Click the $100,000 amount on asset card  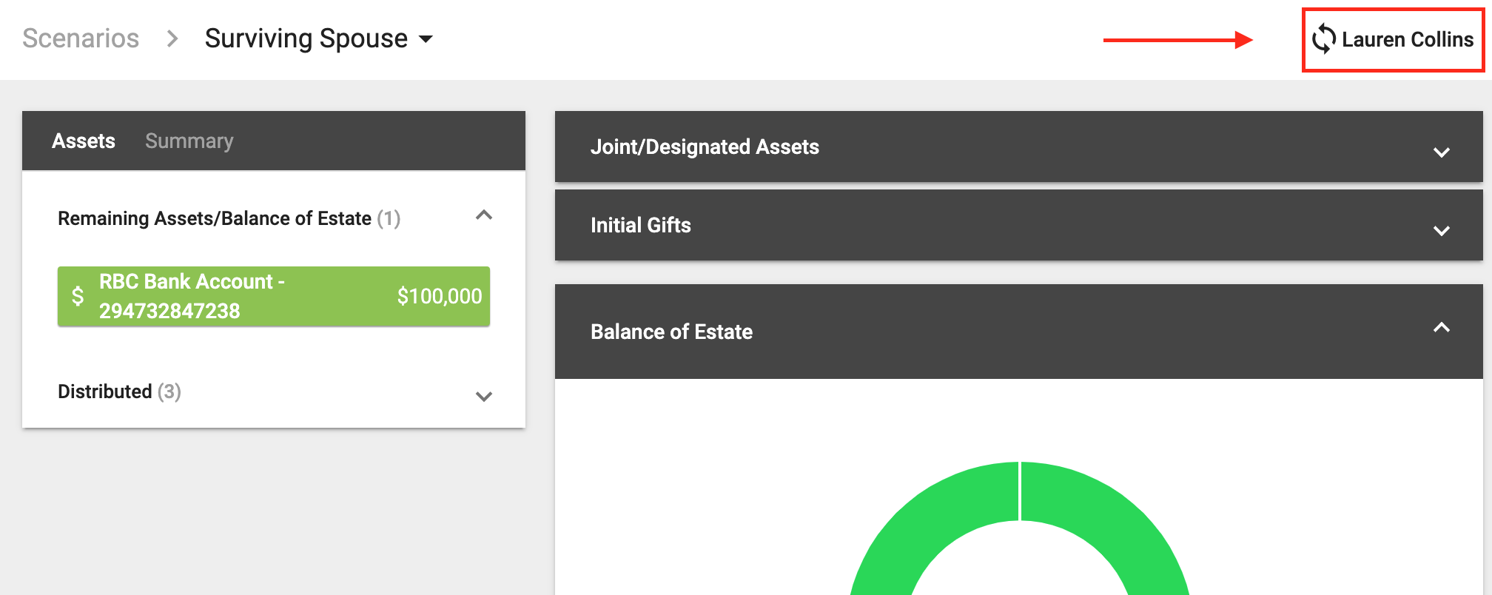pyautogui.click(x=440, y=296)
